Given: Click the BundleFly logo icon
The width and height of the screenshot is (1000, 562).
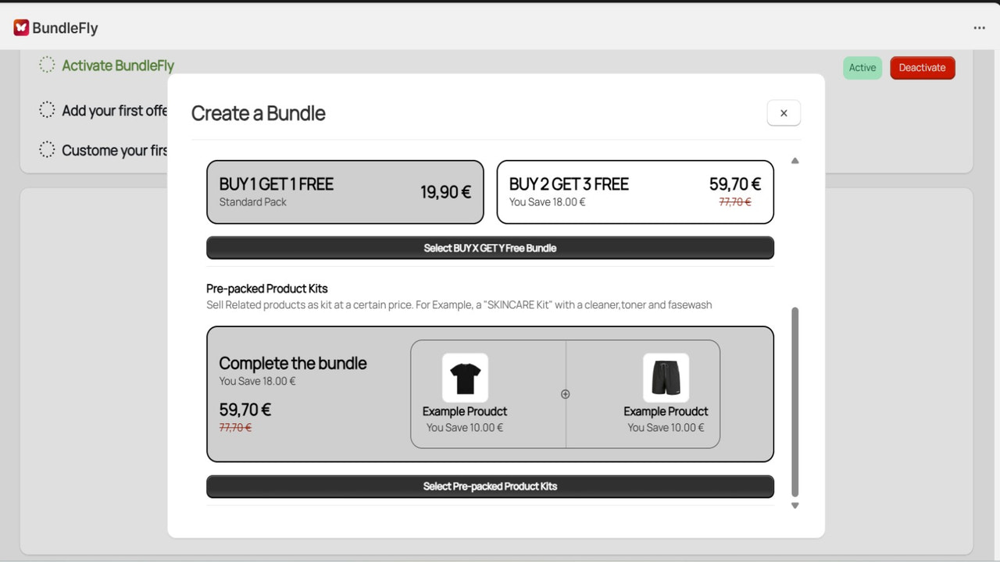Looking at the screenshot, I should [21, 28].
